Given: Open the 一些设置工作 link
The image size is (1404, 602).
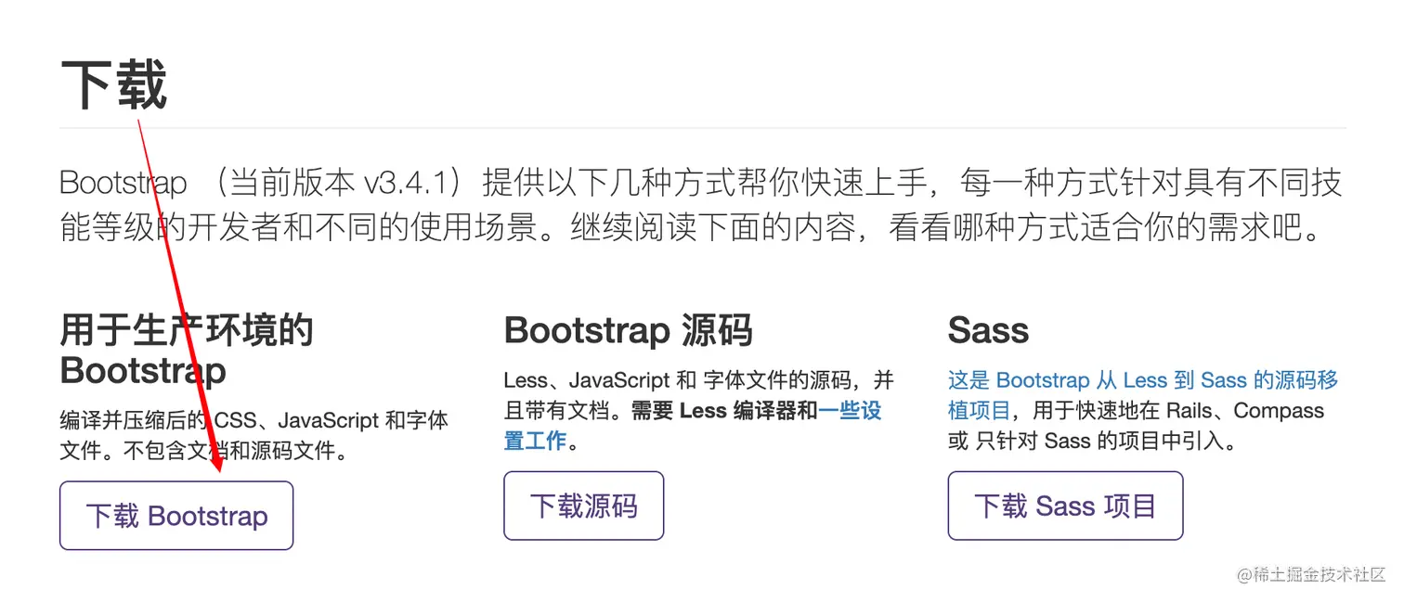Looking at the screenshot, I should point(850,411).
